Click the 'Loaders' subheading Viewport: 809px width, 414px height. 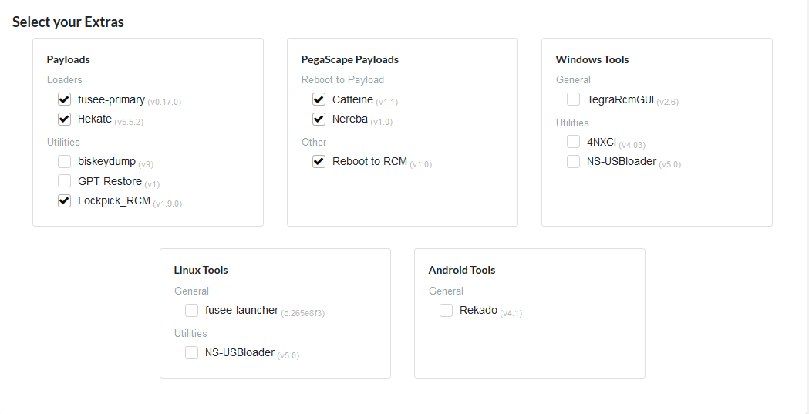65,80
